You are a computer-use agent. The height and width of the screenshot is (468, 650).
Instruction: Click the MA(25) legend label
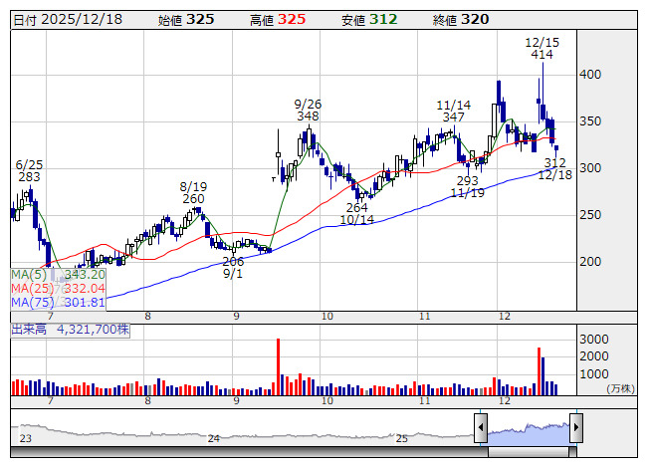click(x=31, y=288)
